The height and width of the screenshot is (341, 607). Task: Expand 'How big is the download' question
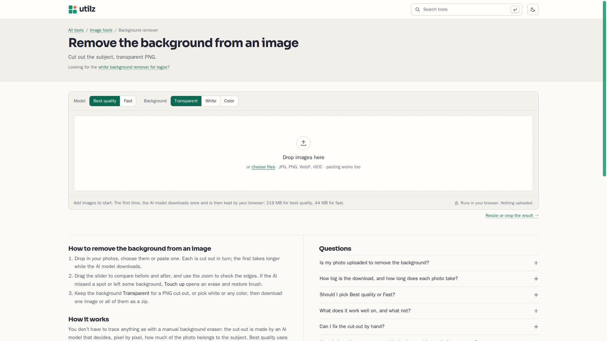click(429, 279)
